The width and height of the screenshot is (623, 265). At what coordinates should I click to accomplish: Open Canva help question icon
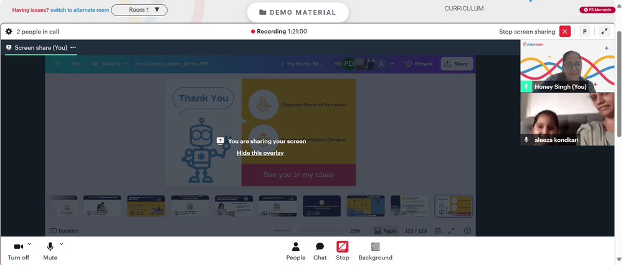(467, 231)
